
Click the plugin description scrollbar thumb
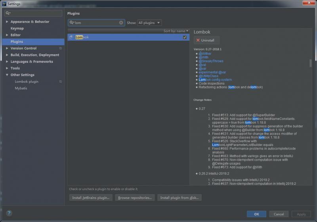pyautogui.click(x=311, y=63)
